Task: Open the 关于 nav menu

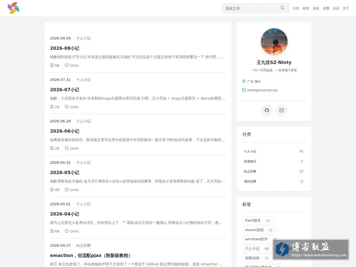Action: click(346, 8)
